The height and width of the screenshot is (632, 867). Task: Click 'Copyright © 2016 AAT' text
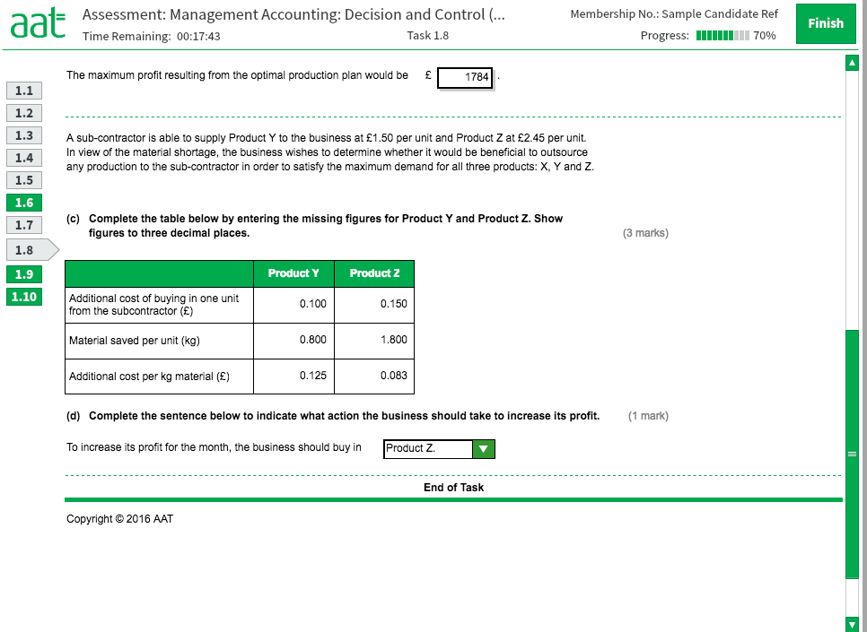pos(120,519)
